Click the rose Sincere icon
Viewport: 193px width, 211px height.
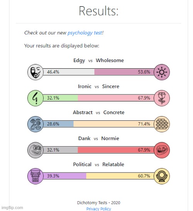coord(162,98)
